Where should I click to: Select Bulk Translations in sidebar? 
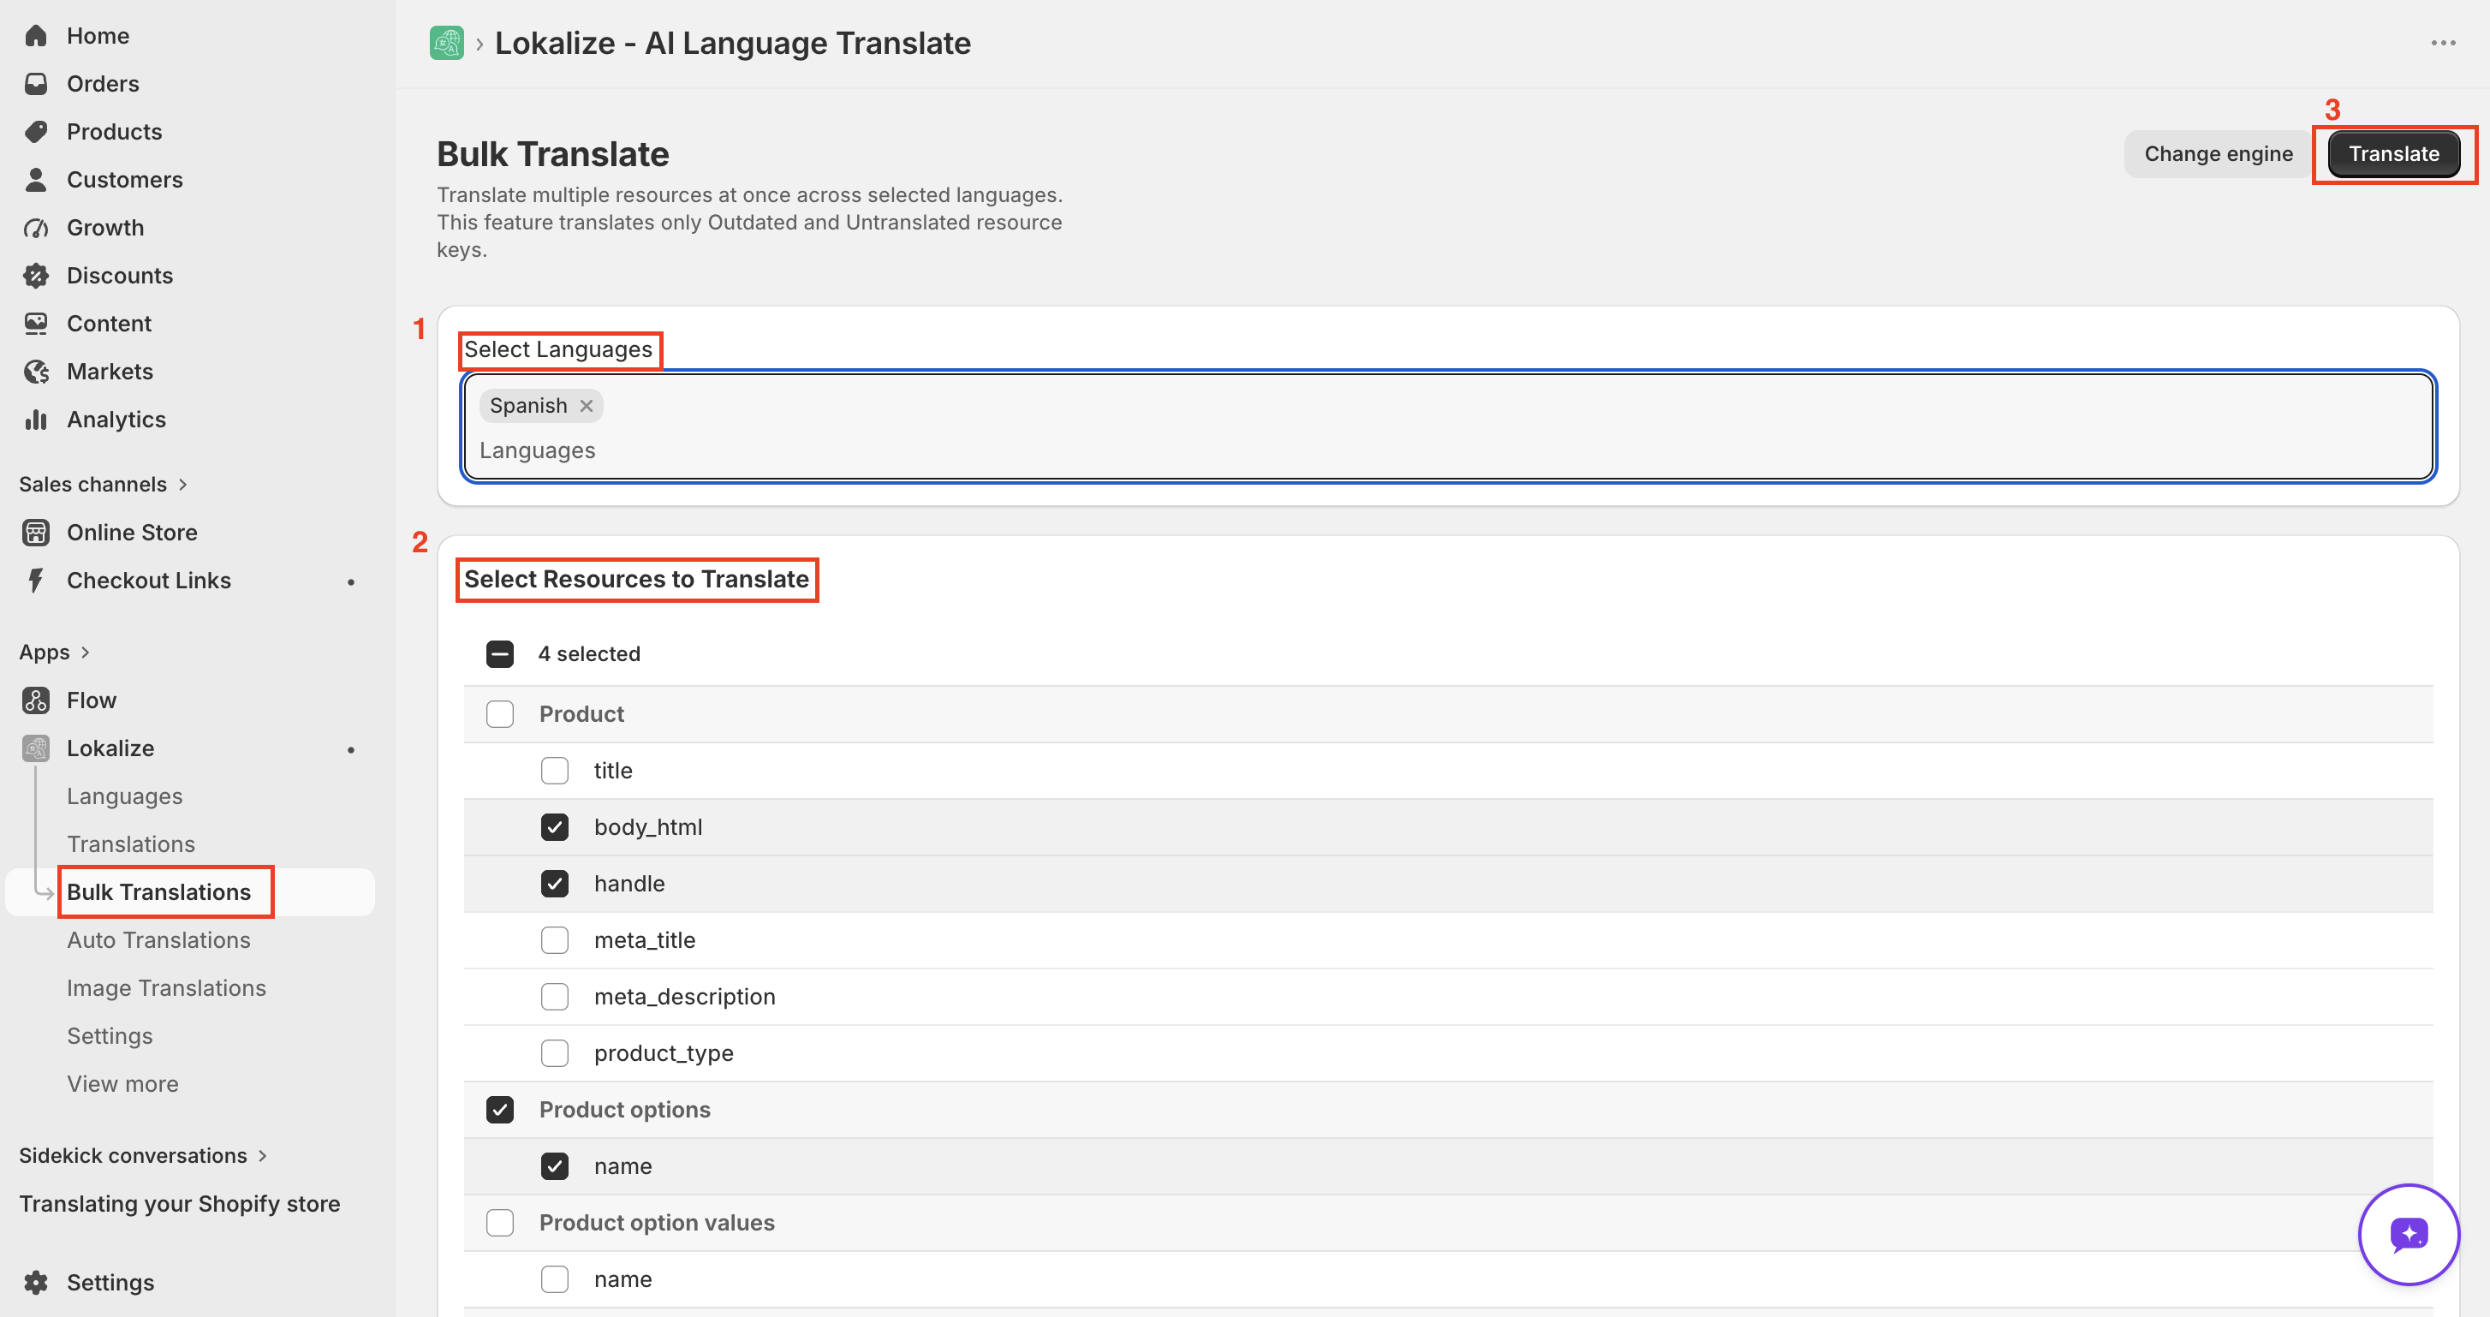[158, 892]
